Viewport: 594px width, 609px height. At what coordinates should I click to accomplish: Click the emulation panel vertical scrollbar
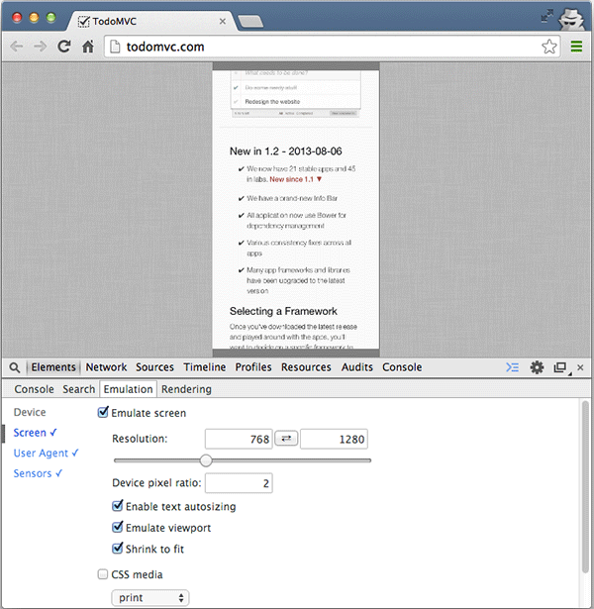coord(585,485)
